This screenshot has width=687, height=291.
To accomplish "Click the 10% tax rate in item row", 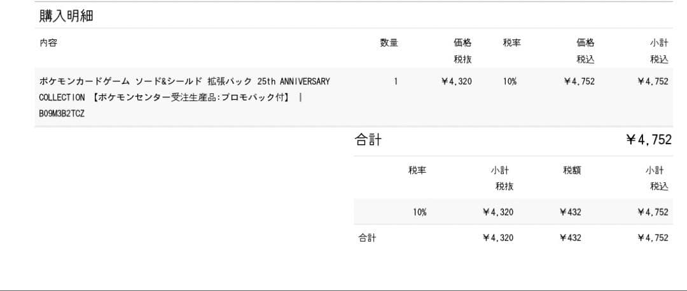I will [x=510, y=81].
